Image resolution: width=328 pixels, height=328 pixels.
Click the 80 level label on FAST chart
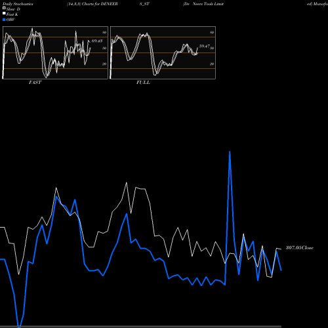pos(104,32)
